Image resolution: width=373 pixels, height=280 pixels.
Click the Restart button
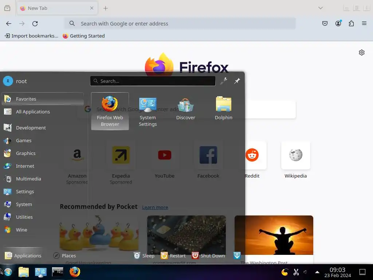[x=173, y=256]
